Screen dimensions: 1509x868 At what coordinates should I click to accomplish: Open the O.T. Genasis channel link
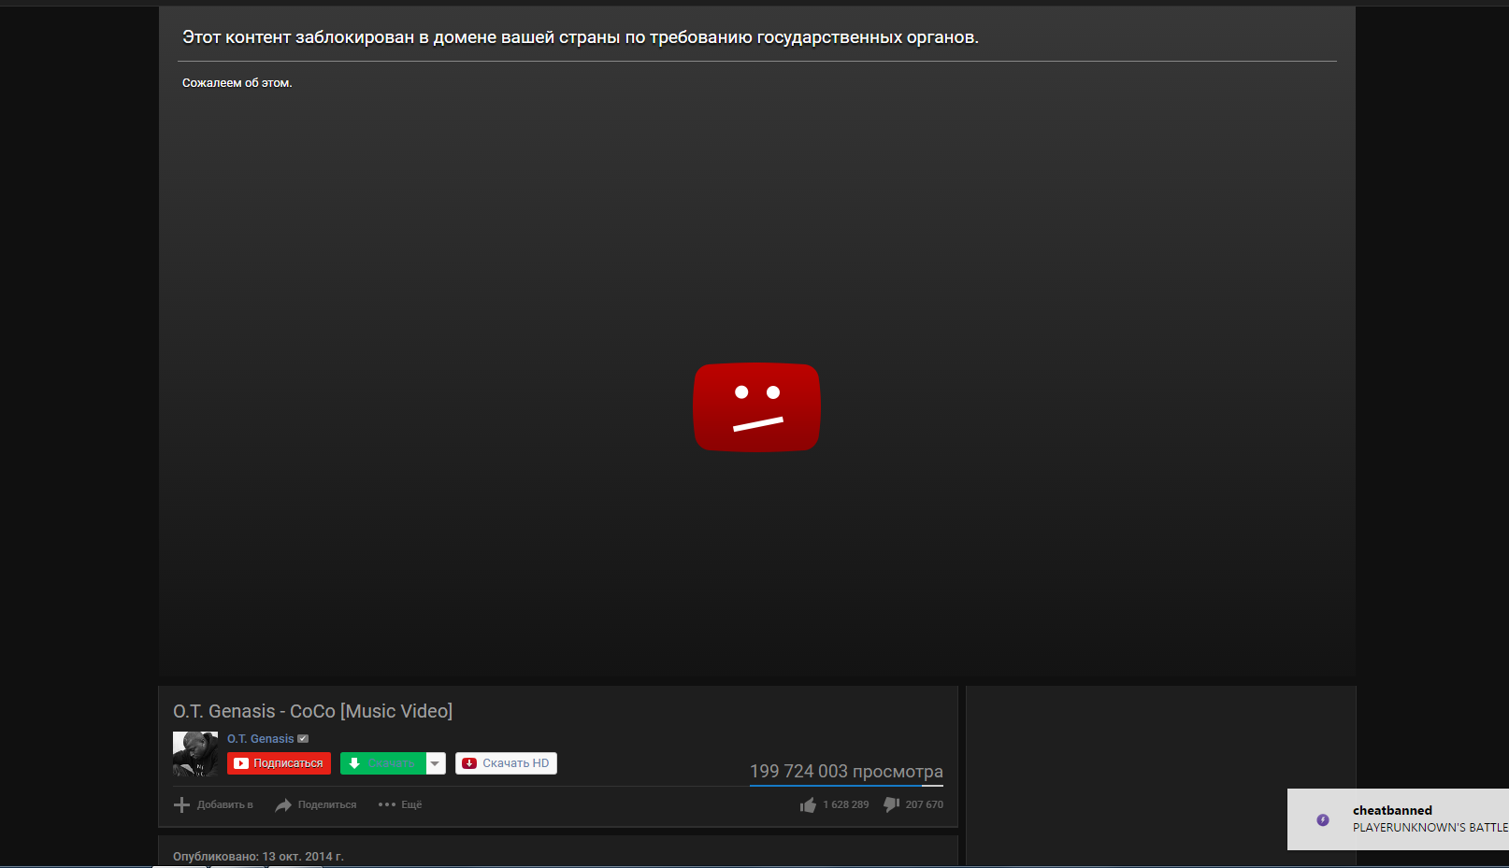pos(260,739)
